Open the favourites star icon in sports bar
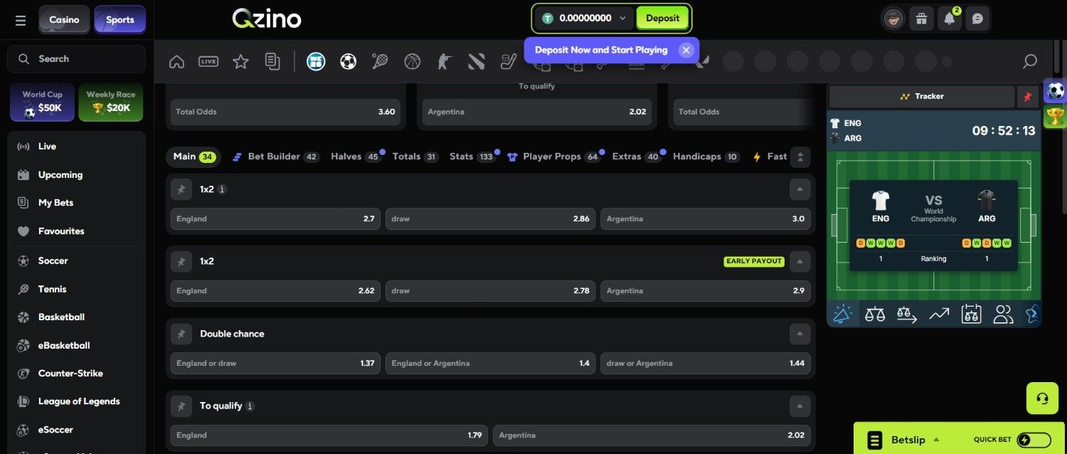The width and height of the screenshot is (1067, 454). click(x=240, y=62)
